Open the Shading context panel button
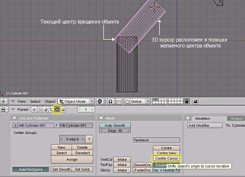 click(46, 110)
